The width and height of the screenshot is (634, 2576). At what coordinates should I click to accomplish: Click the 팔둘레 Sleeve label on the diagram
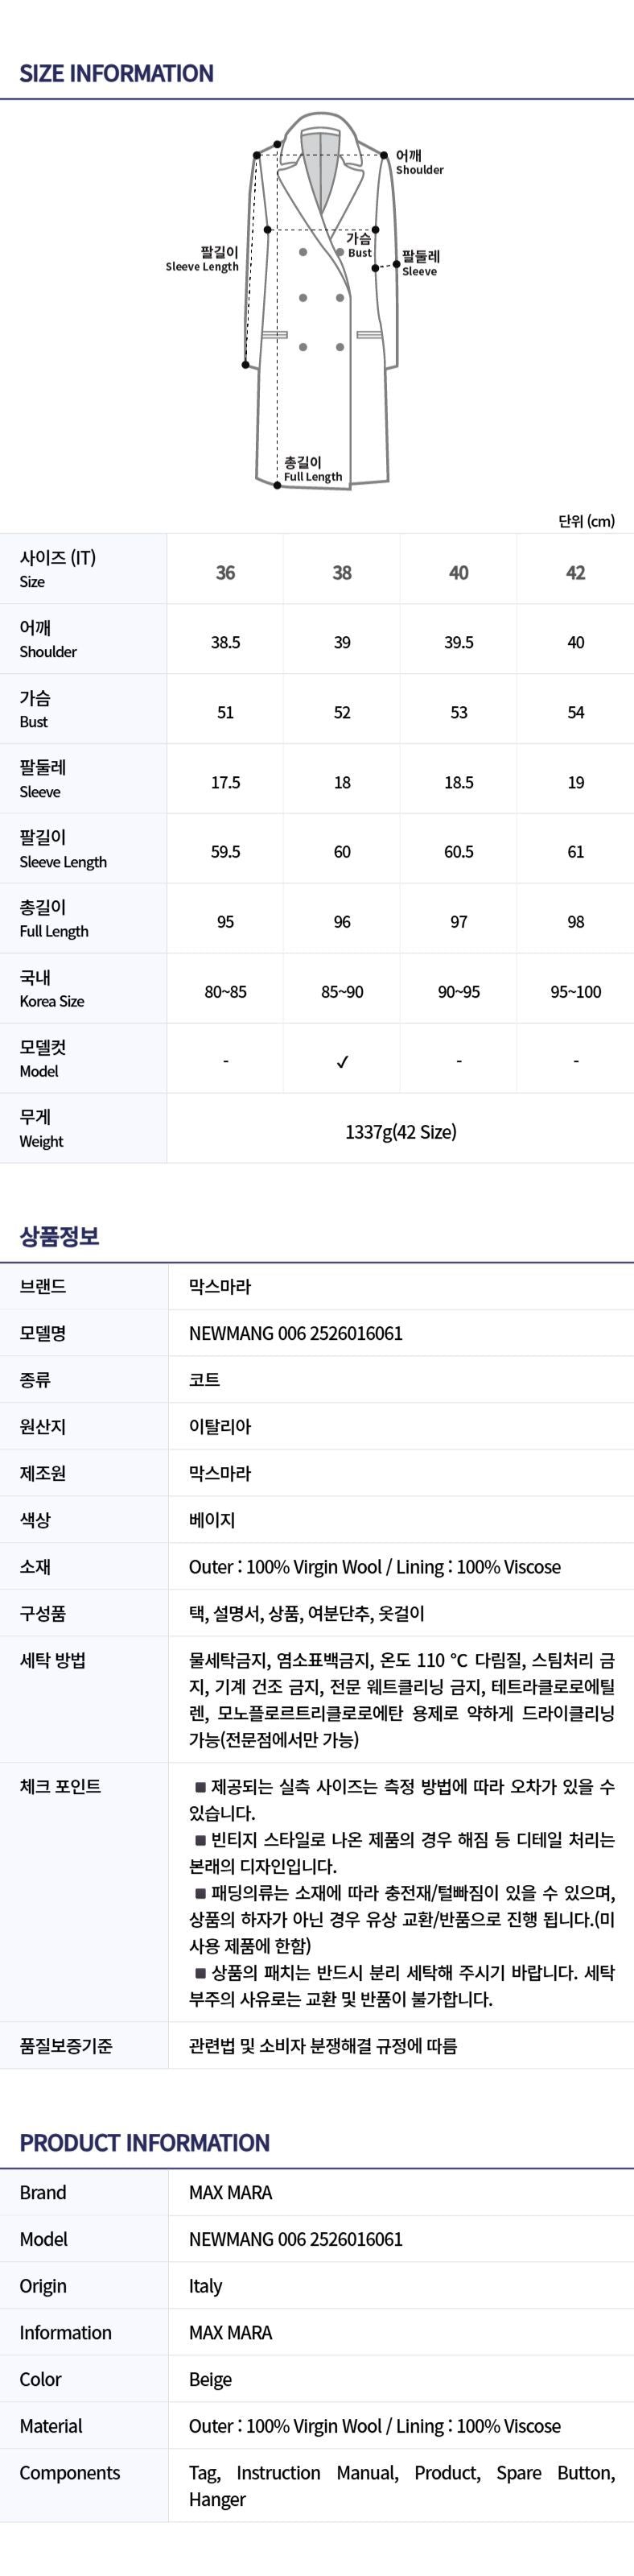pyautogui.click(x=419, y=263)
